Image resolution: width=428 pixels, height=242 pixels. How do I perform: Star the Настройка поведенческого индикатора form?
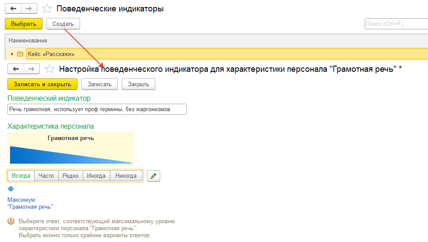[x=50, y=69]
